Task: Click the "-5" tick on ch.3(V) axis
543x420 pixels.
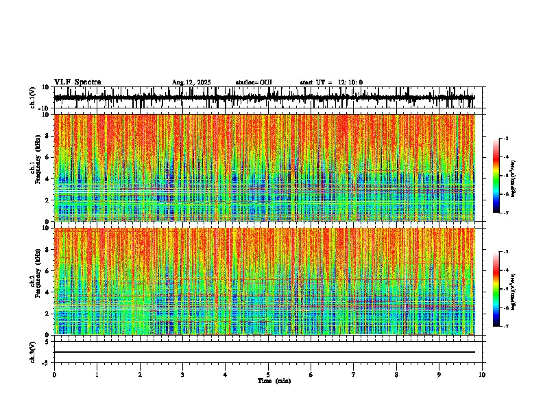Action: 46,363
